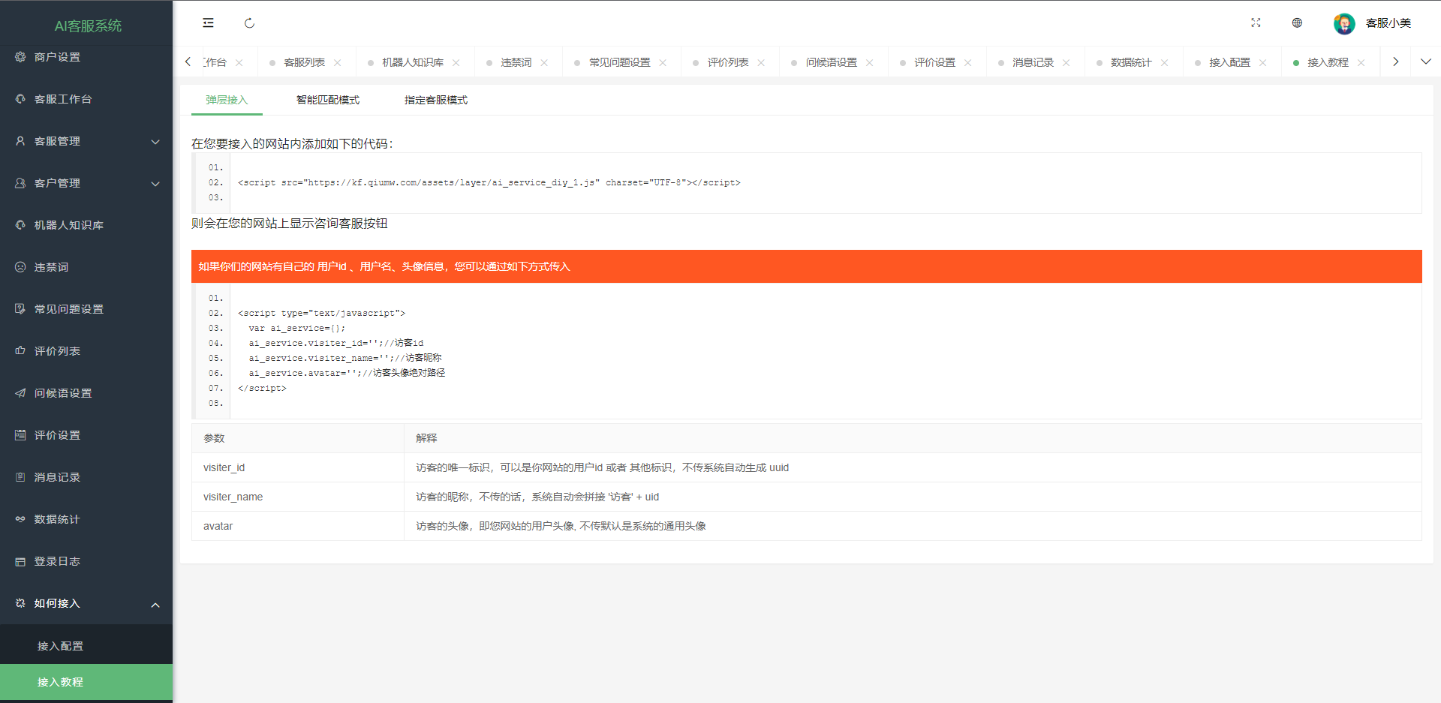Screen dimensions: 1441x703
Task: Click the 数据统计 chart icon
Action: pyautogui.click(x=20, y=519)
